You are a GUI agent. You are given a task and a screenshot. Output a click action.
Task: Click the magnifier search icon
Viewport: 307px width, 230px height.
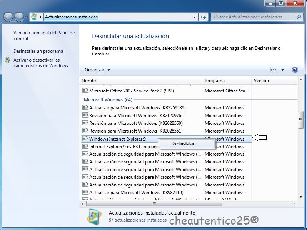(299, 17)
